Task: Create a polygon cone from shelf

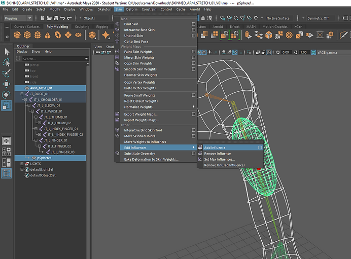Action: tap(48, 35)
